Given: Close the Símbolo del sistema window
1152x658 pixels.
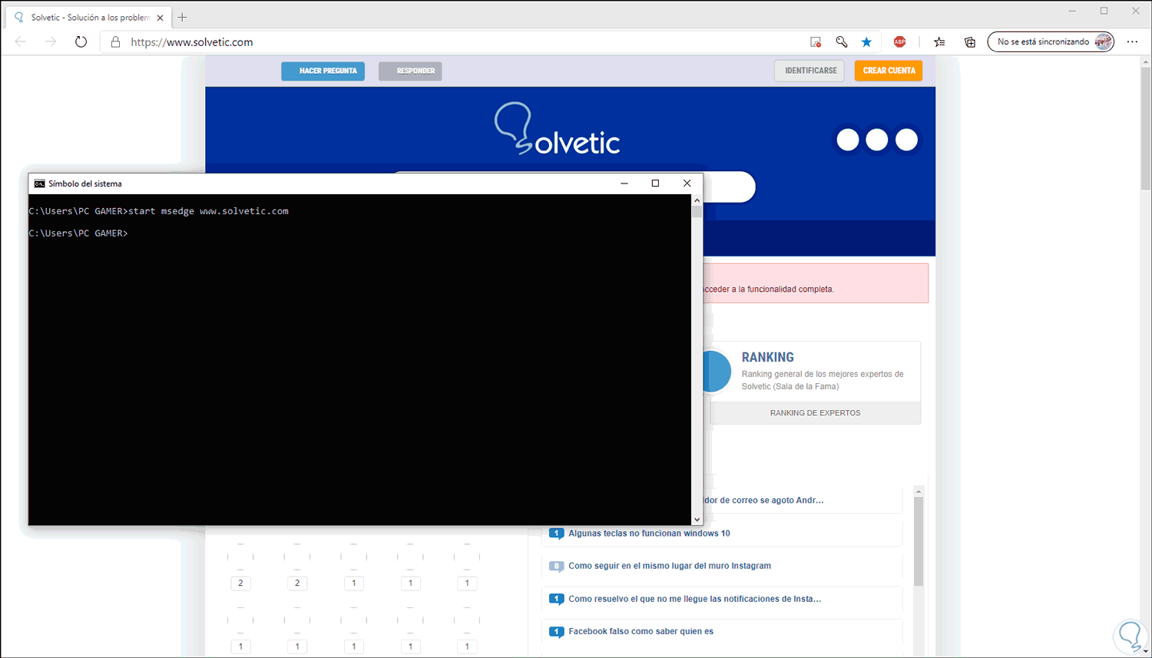Looking at the screenshot, I should coord(687,184).
